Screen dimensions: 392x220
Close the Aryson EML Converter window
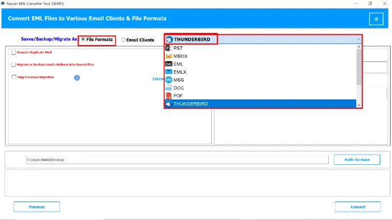coord(385,3)
